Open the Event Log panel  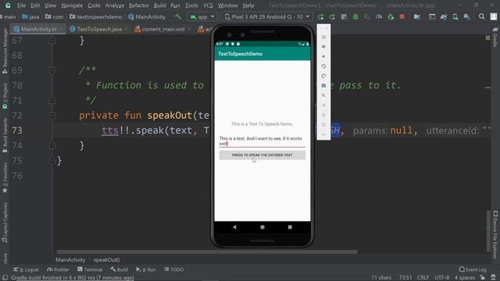click(x=473, y=269)
